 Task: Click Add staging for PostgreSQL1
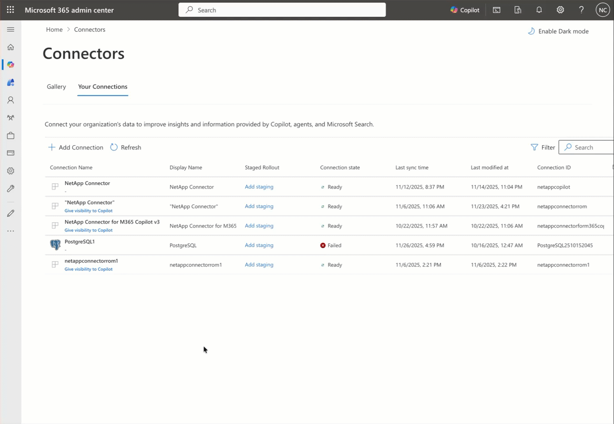pos(259,245)
